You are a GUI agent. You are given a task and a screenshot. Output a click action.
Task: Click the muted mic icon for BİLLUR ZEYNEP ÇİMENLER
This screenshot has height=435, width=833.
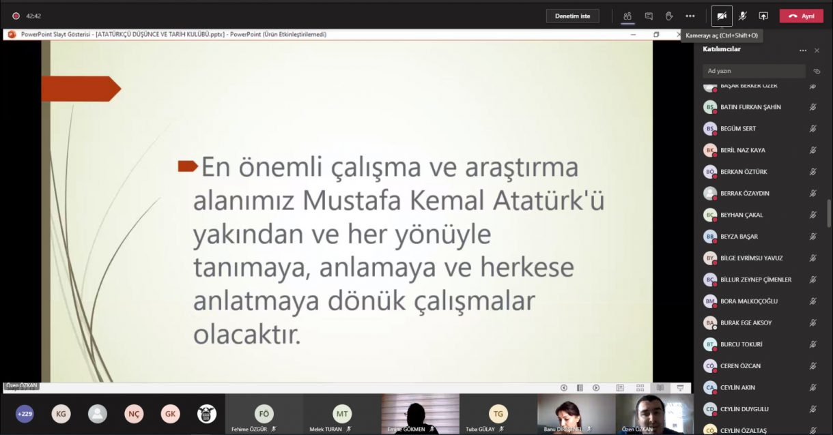(813, 280)
